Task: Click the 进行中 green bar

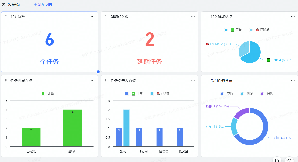Action: coord(73,128)
